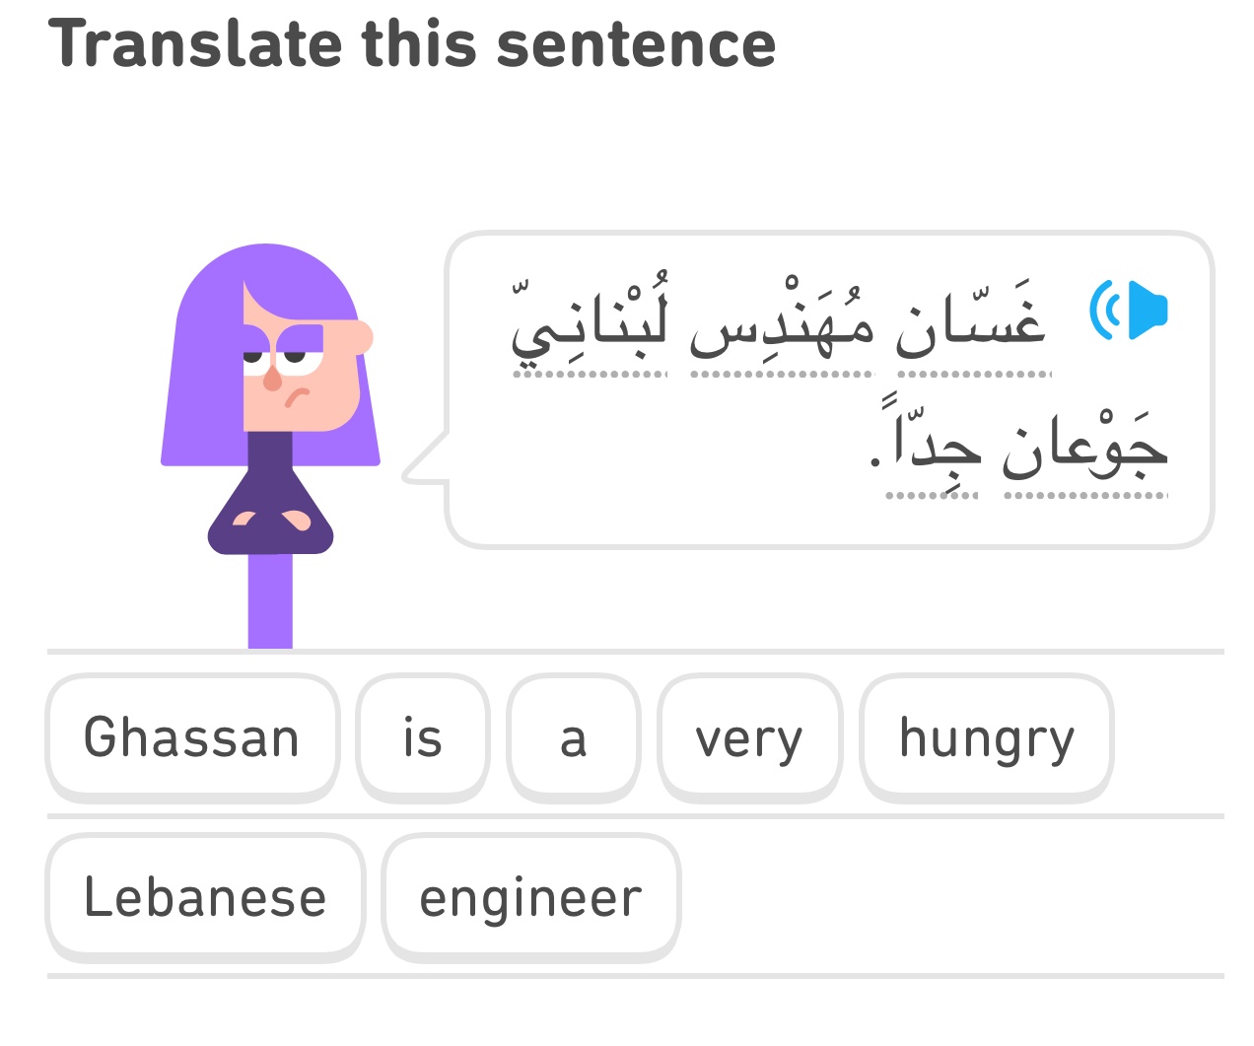This screenshot has width=1254, height=1046.
Task: Click the character's crossed arms
Action: click(270, 520)
